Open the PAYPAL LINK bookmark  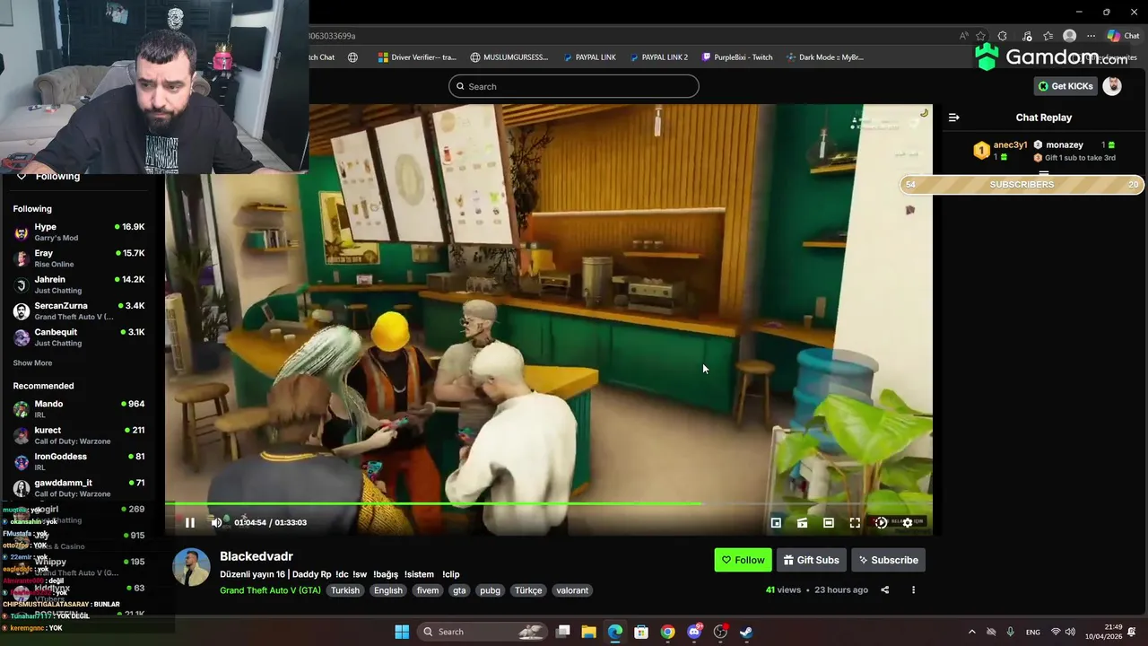[589, 57]
